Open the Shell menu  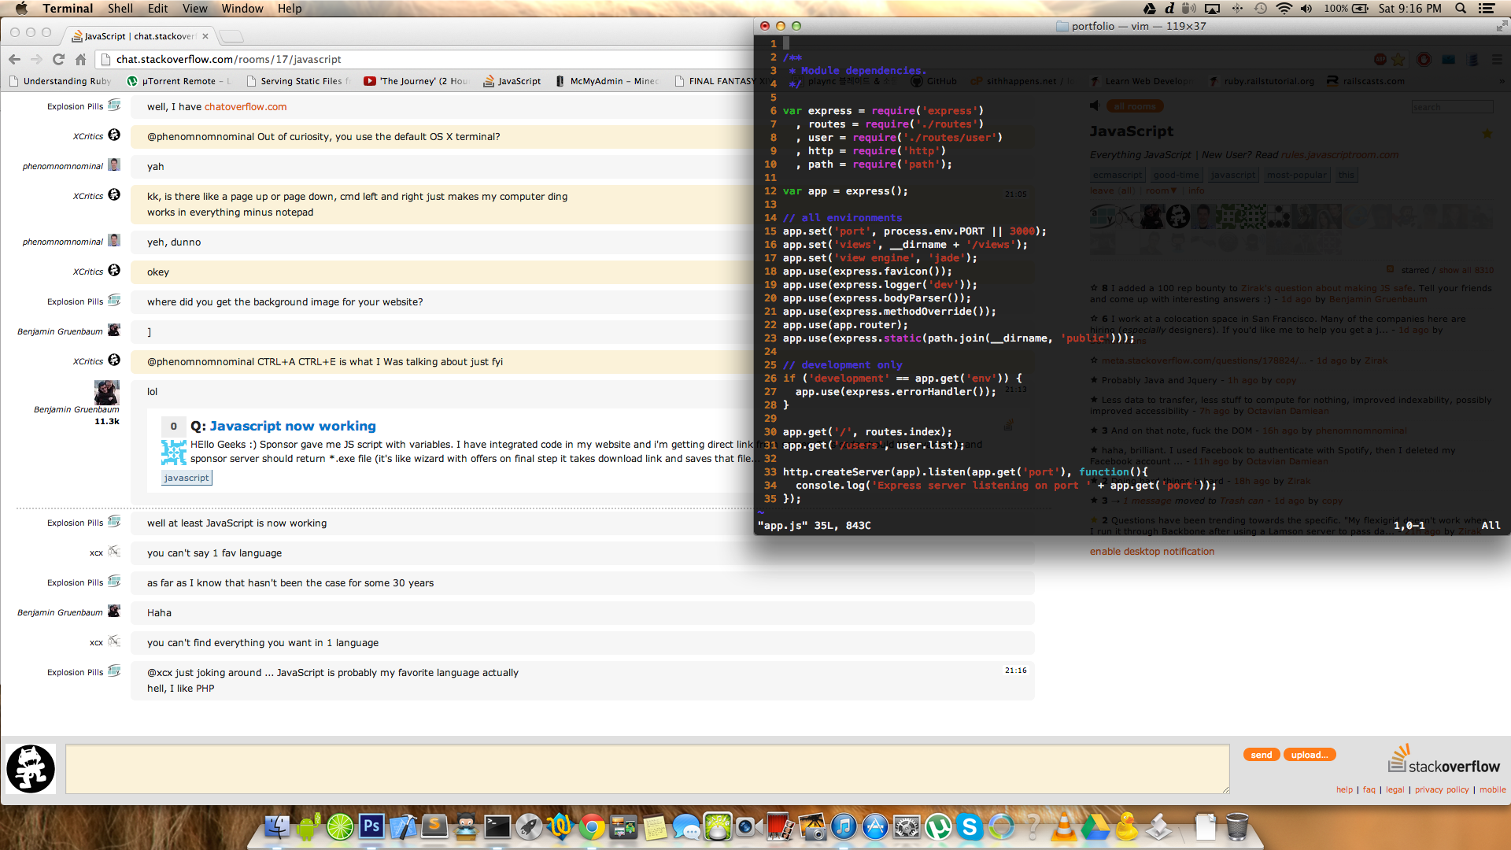point(120,9)
